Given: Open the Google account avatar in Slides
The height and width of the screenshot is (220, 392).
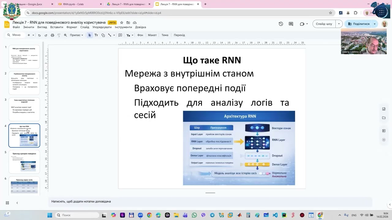Looking at the screenshot, I should click(x=384, y=24).
